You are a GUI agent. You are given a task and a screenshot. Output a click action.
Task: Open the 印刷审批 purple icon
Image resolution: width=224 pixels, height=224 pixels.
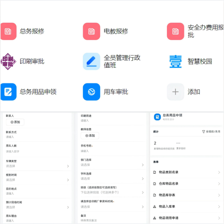coord(8,62)
